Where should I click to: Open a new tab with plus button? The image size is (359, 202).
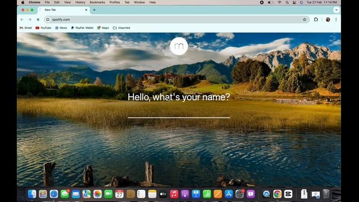click(94, 10)
